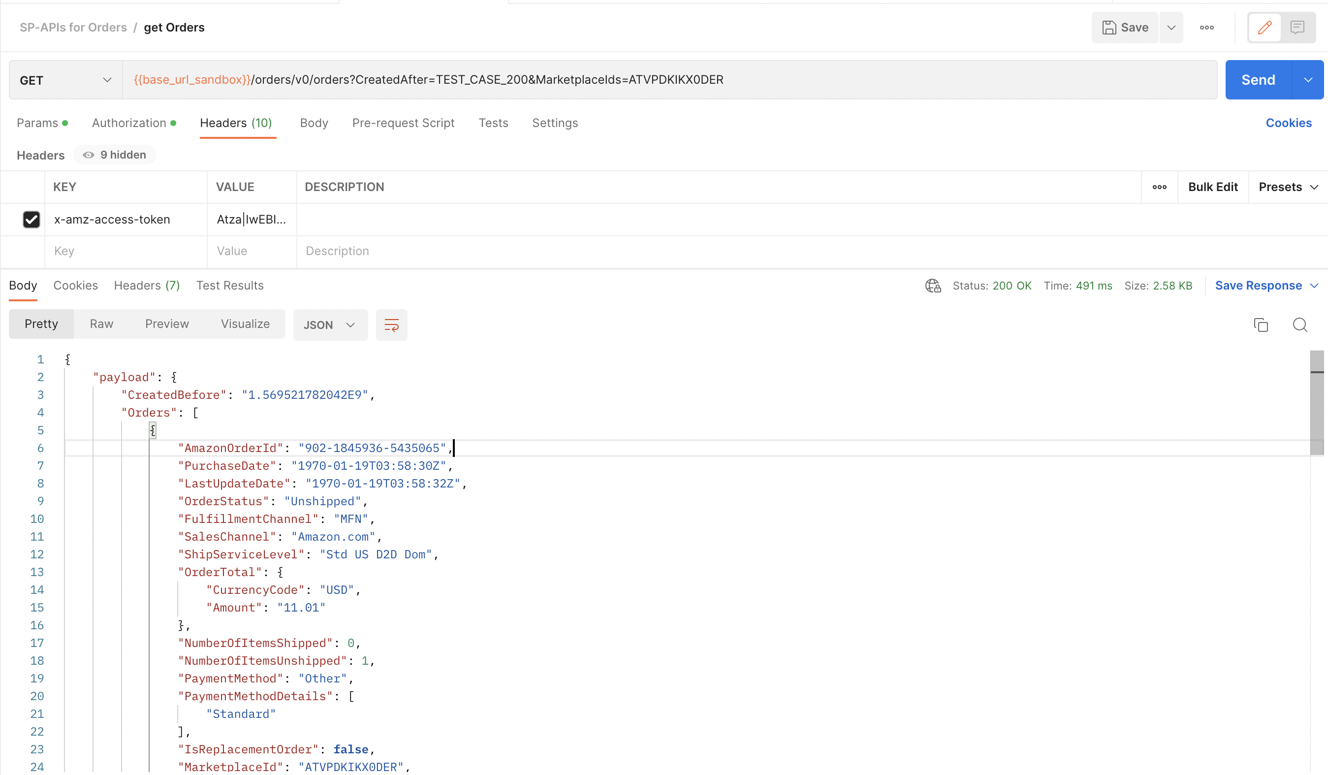This screenshot has width=1328, height=775.
Task: Open the comments icon
Action: [1297, 28]
